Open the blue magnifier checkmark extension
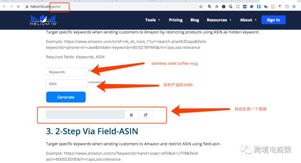 click(x=209, y=7)
